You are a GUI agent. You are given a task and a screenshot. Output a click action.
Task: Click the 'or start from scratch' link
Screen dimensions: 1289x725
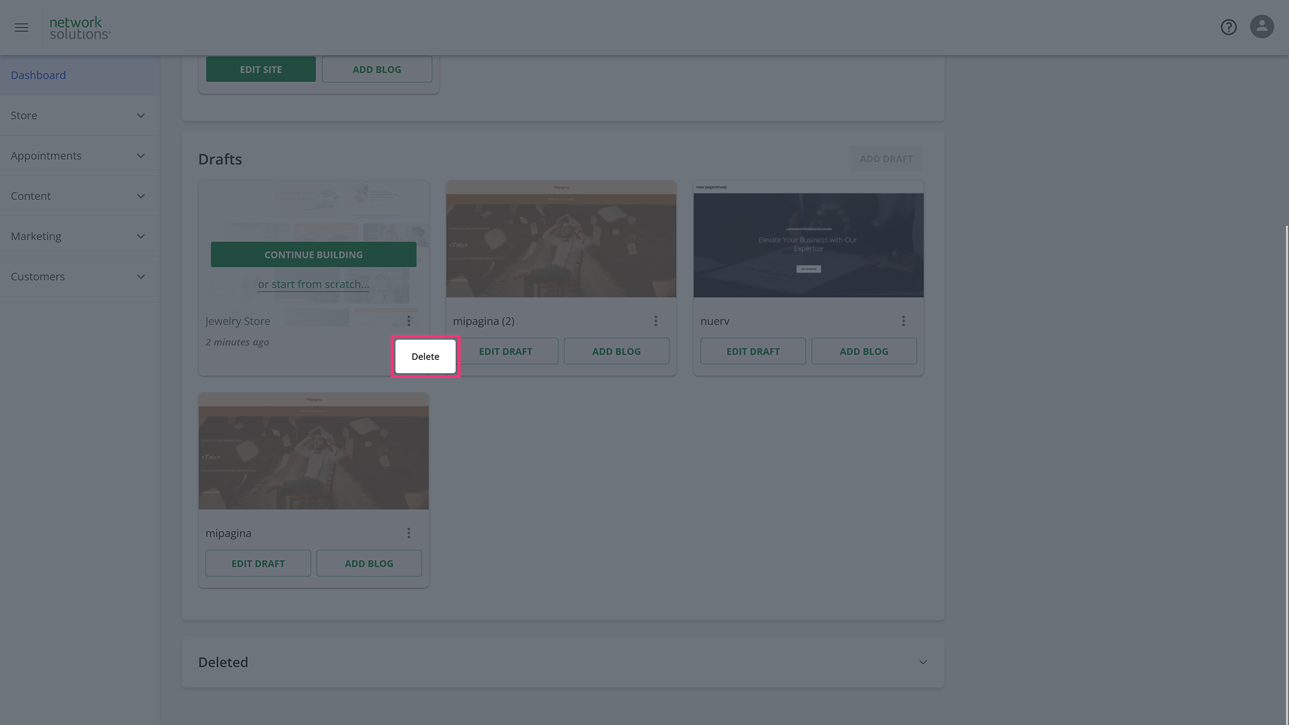[x=314, y=284]
